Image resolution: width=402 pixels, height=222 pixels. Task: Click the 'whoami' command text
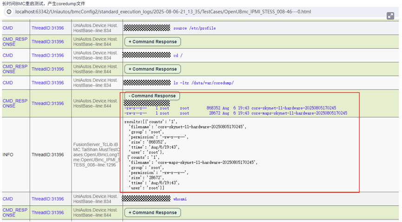point(180,199)
